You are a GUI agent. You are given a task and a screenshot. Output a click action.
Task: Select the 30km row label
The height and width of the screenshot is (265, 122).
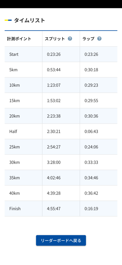(14, 163)
